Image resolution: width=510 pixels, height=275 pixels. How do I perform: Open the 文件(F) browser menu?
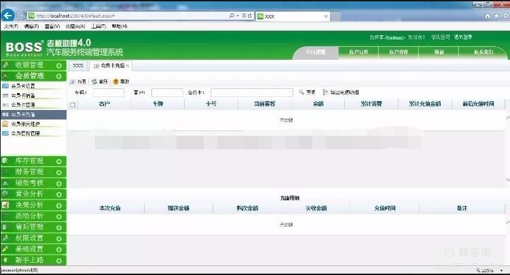click(11, 26)
